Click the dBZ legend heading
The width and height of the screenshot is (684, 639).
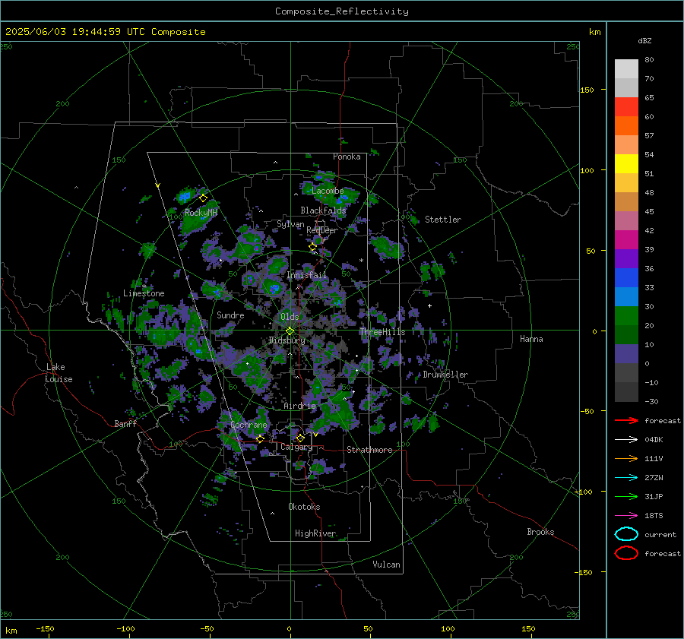point(644,41)
